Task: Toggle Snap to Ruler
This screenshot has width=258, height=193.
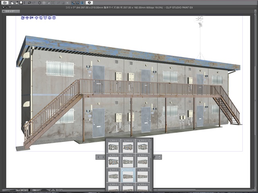Action: tap(73, 3)
